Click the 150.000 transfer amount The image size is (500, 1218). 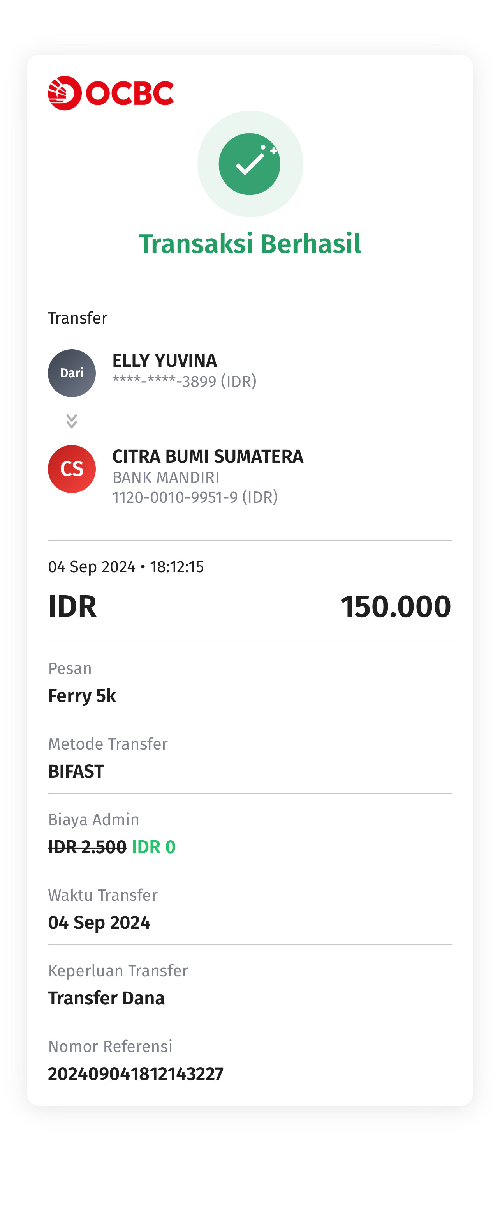pos(396,606)
